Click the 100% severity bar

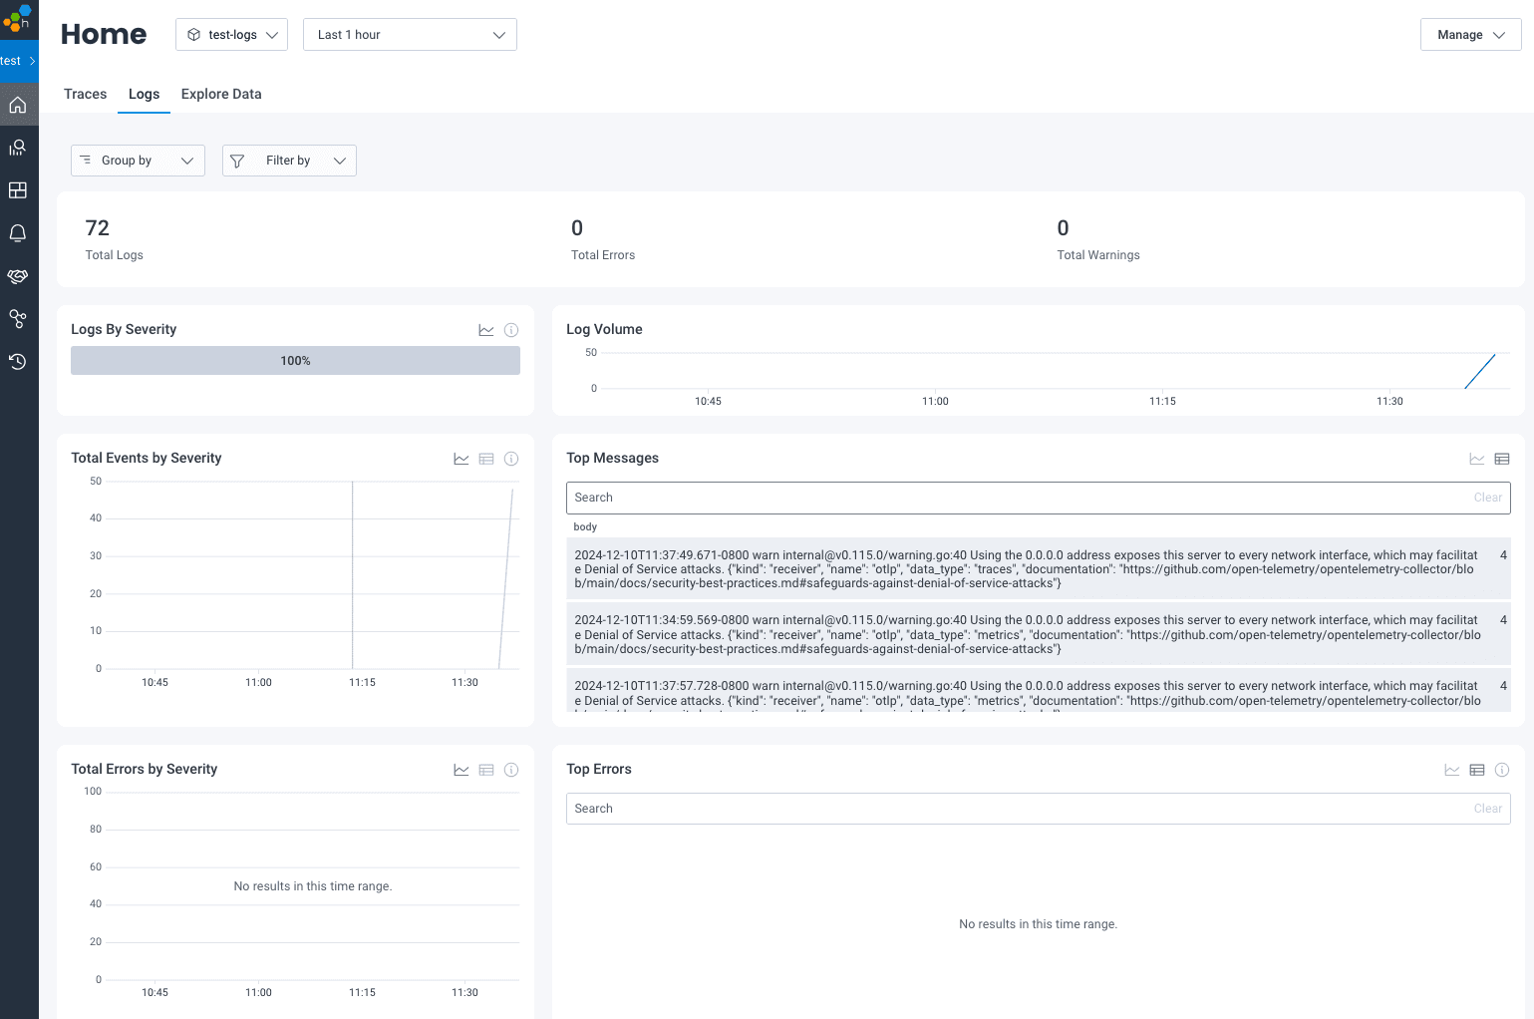(295, 361)
